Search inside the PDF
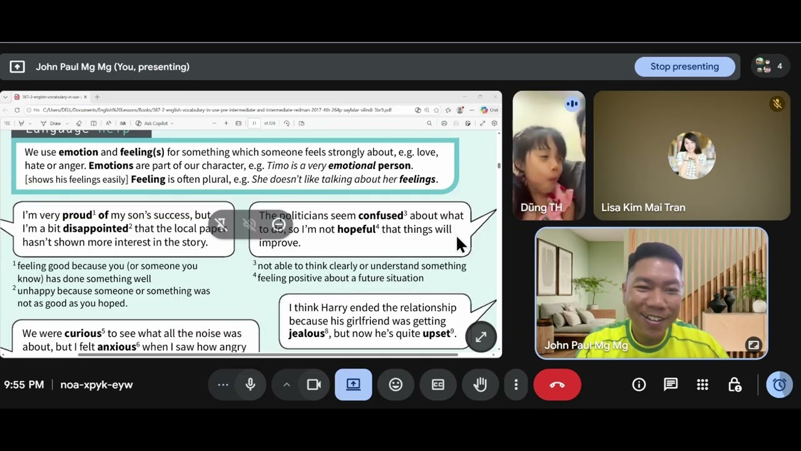Screen dimensions: 801x451 pyautogui.click(x=429, y=123)
